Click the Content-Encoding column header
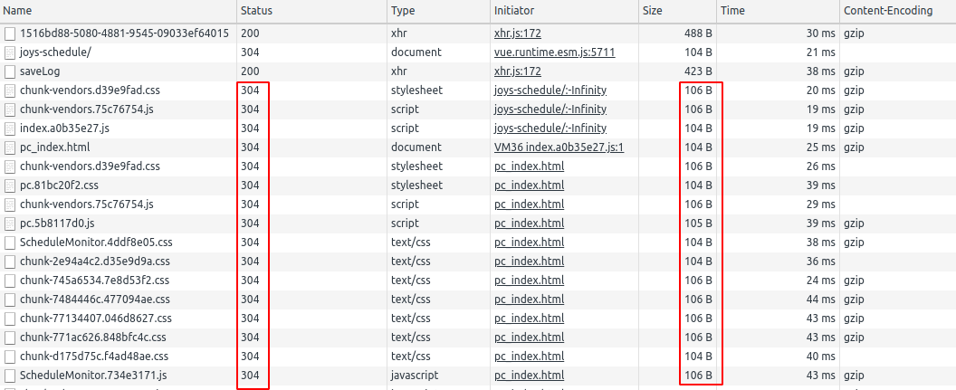 pos(896,11)
